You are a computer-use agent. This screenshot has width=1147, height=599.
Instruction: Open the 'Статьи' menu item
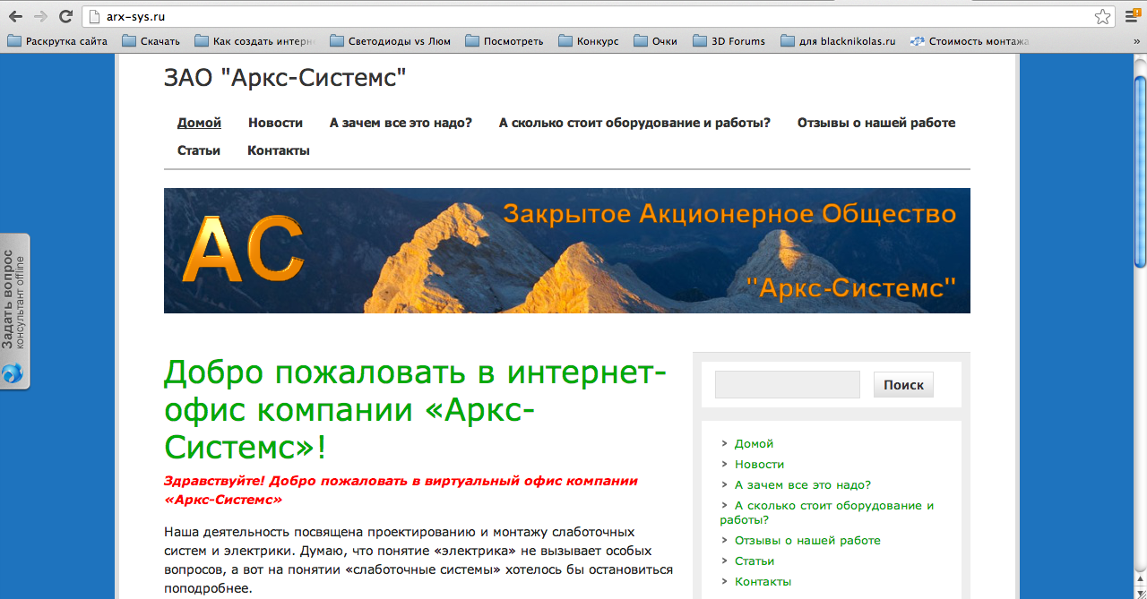point(199,150)
